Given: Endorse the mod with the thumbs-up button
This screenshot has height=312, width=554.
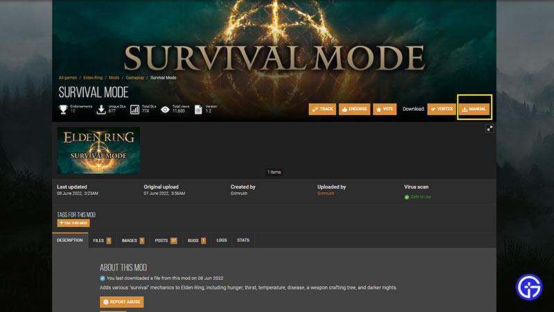Looking at the screenshot, I should [355, 109].
